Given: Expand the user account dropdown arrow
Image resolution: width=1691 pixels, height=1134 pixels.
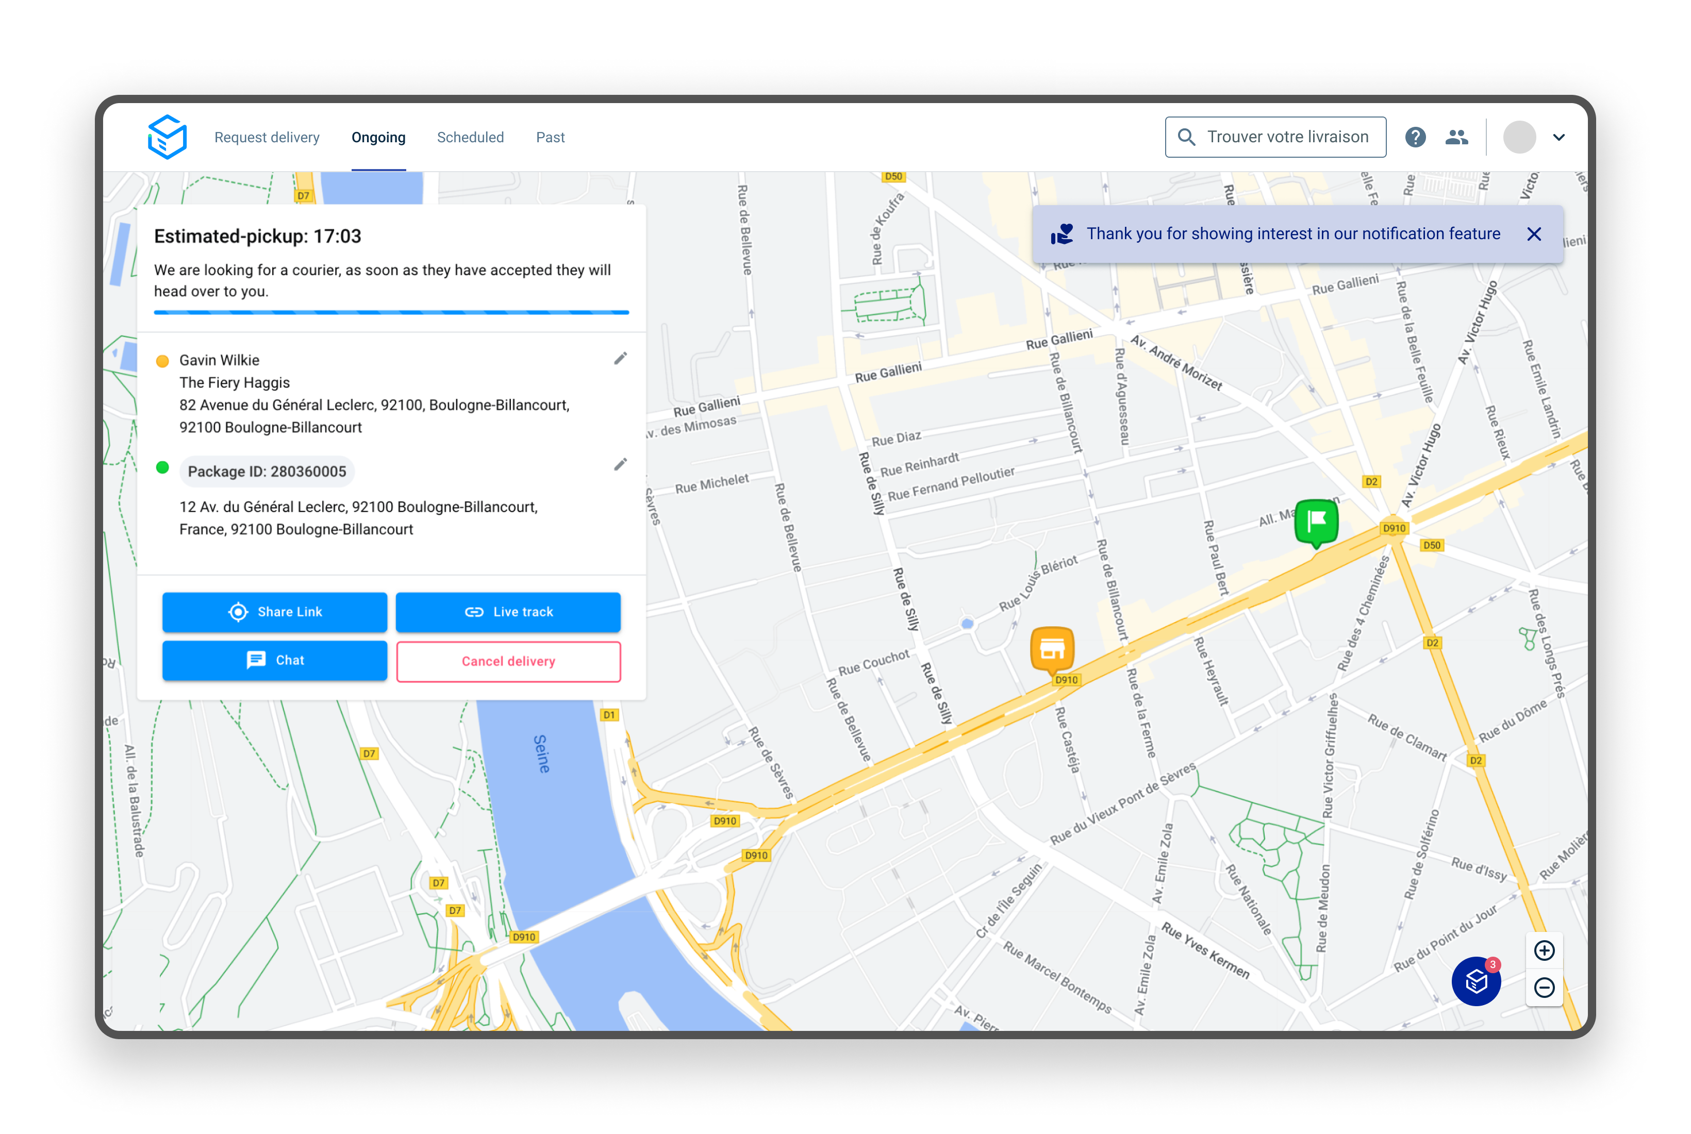Looking at the screenshot, I should tap(1559, 138).
